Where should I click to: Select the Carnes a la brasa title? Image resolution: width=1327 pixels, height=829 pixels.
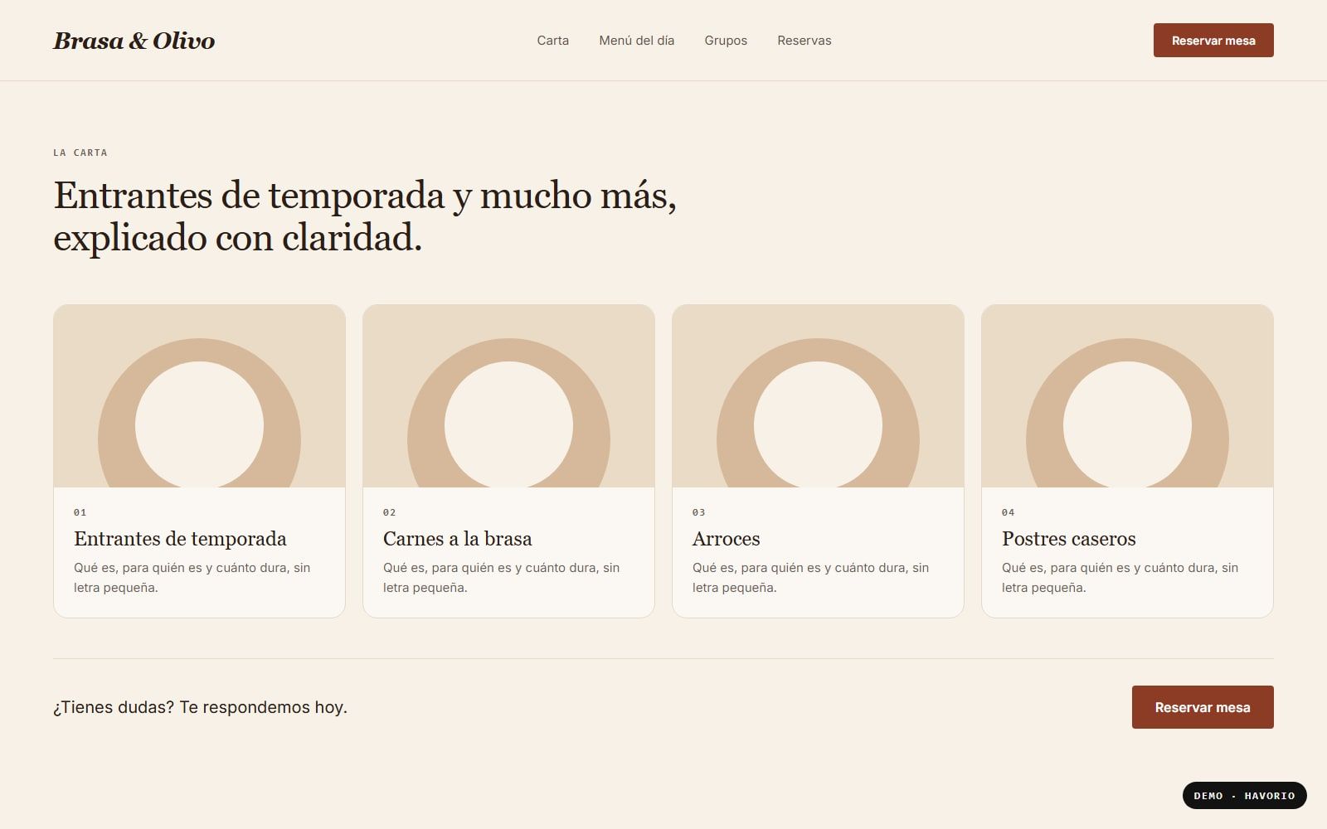(457, 539)
